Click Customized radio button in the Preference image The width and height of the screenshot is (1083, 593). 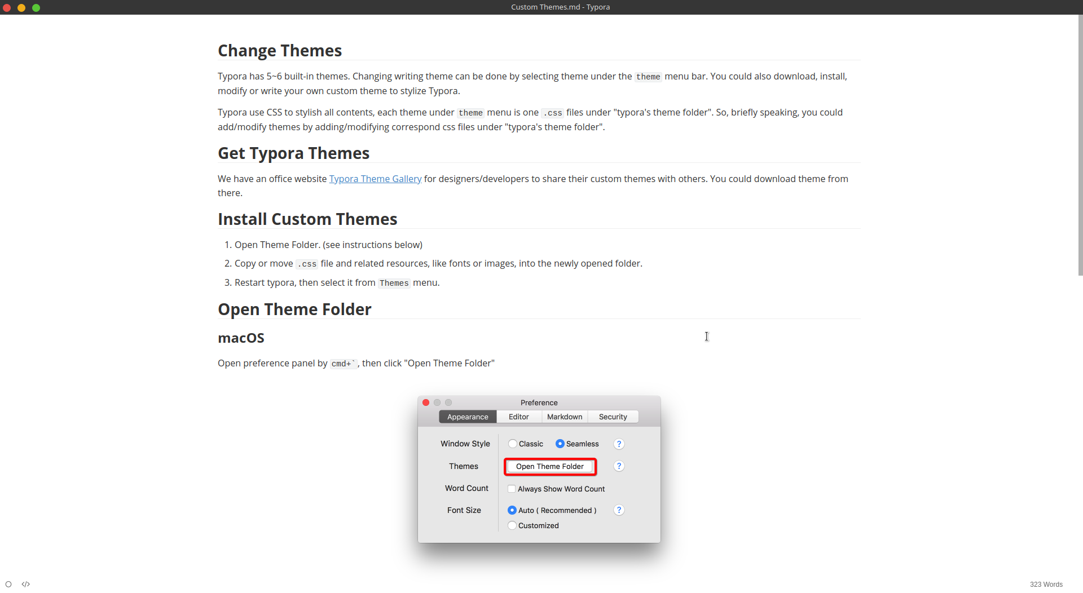pos(512,525)
